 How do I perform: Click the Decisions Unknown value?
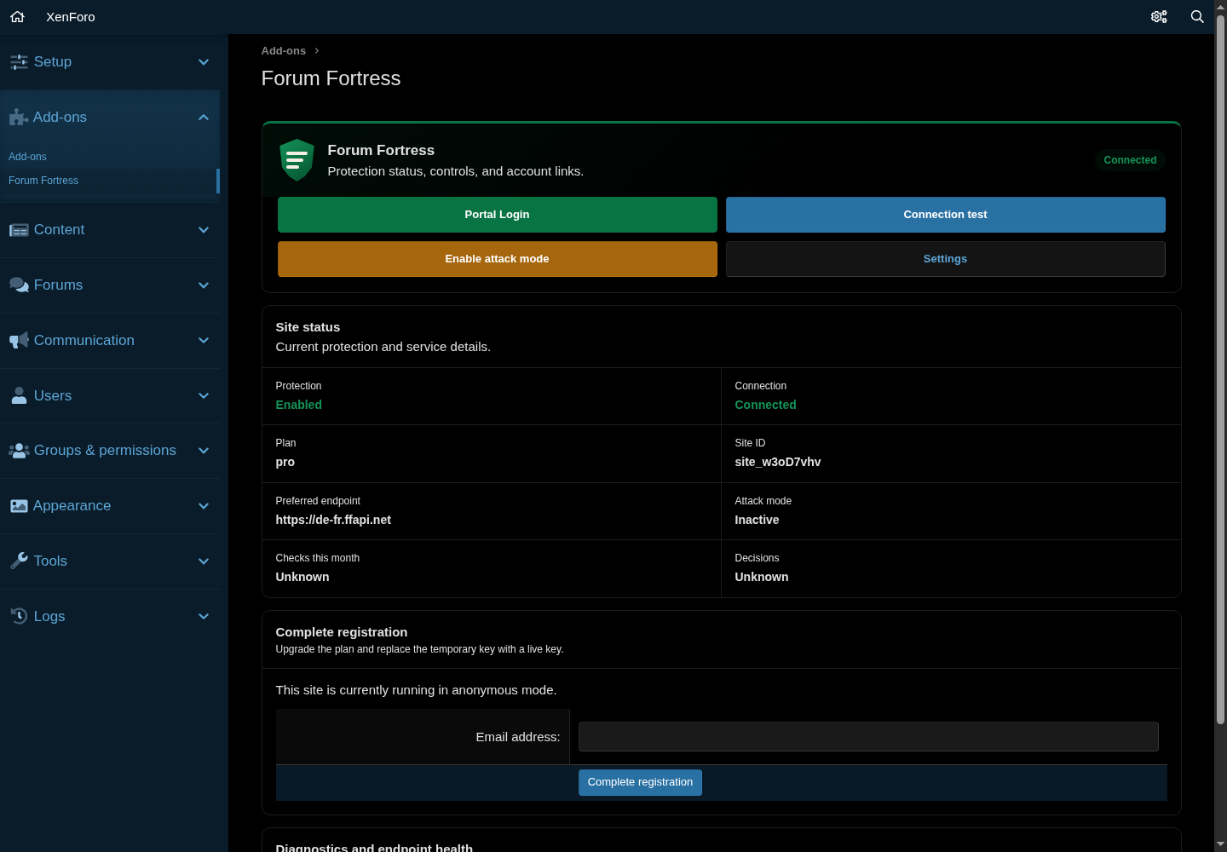coord(762,577)
